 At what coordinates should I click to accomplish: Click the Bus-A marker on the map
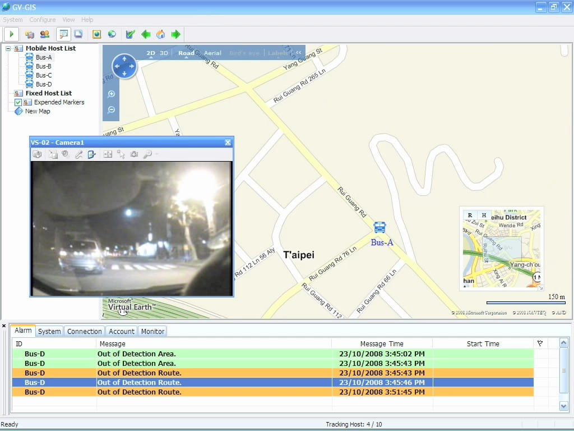(x=379, y=227)
